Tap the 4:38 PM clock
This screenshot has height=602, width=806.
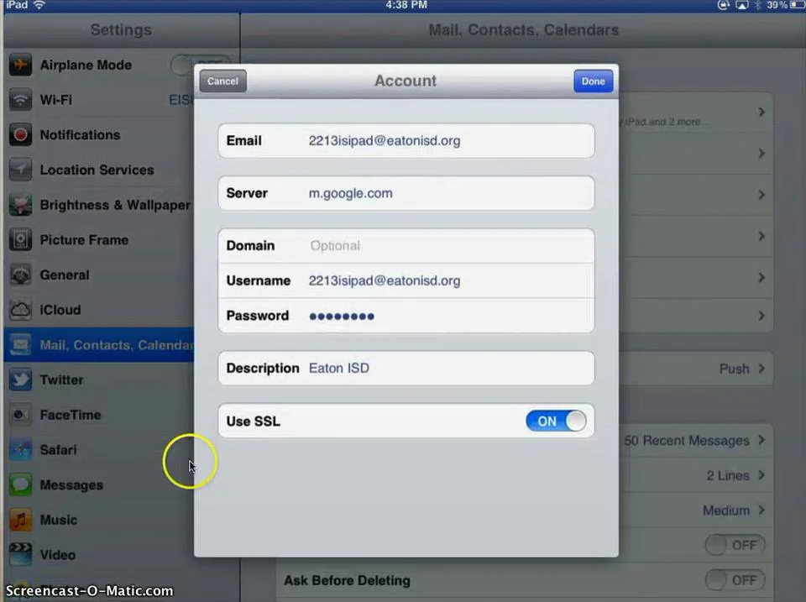406,5
